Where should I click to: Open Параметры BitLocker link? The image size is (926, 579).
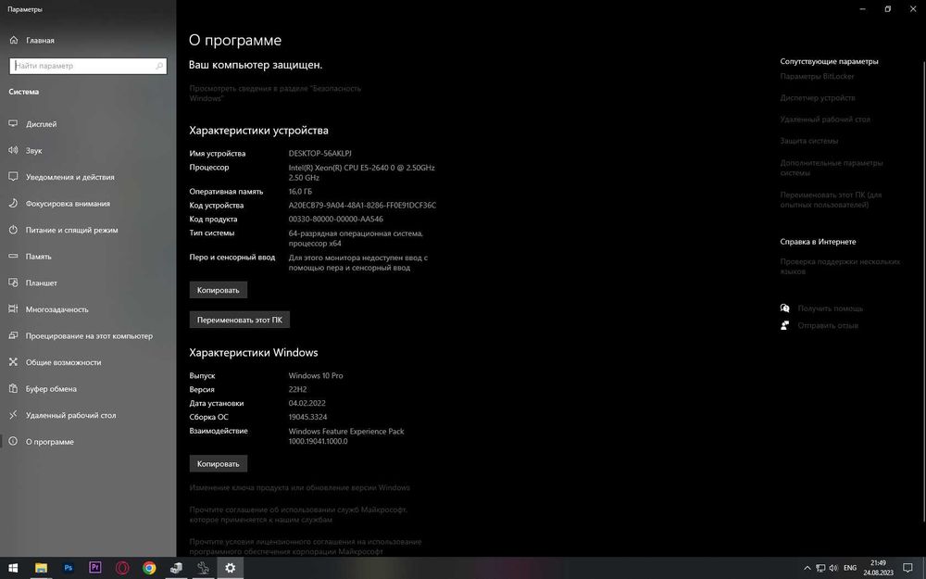(817, 76)
